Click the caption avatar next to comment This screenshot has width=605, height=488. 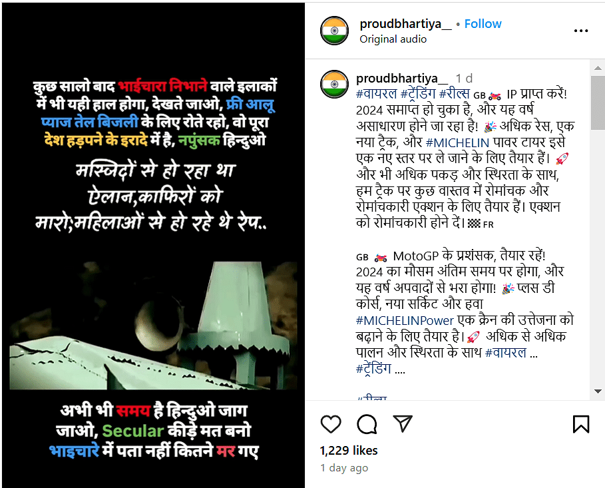[x=335, y=84]
